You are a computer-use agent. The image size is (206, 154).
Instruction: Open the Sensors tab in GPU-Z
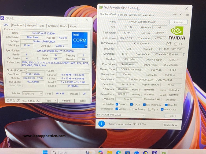[x=122, y=15]
